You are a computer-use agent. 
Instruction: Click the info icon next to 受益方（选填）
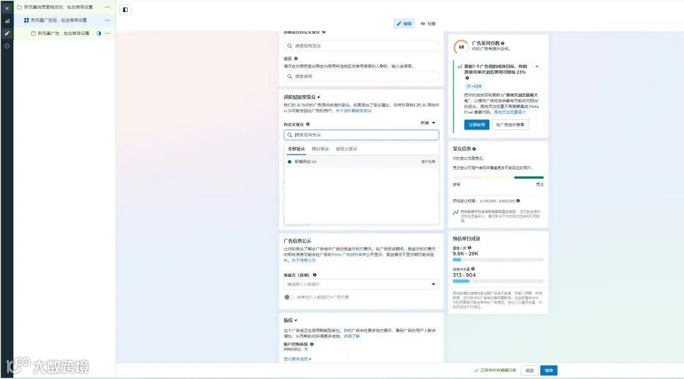314,275
